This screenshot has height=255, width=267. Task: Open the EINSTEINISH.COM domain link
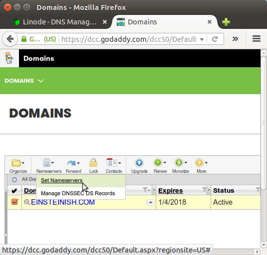(x=63, y=202)
